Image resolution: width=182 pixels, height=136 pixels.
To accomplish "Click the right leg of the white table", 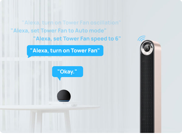I will (x=68, y=121).
